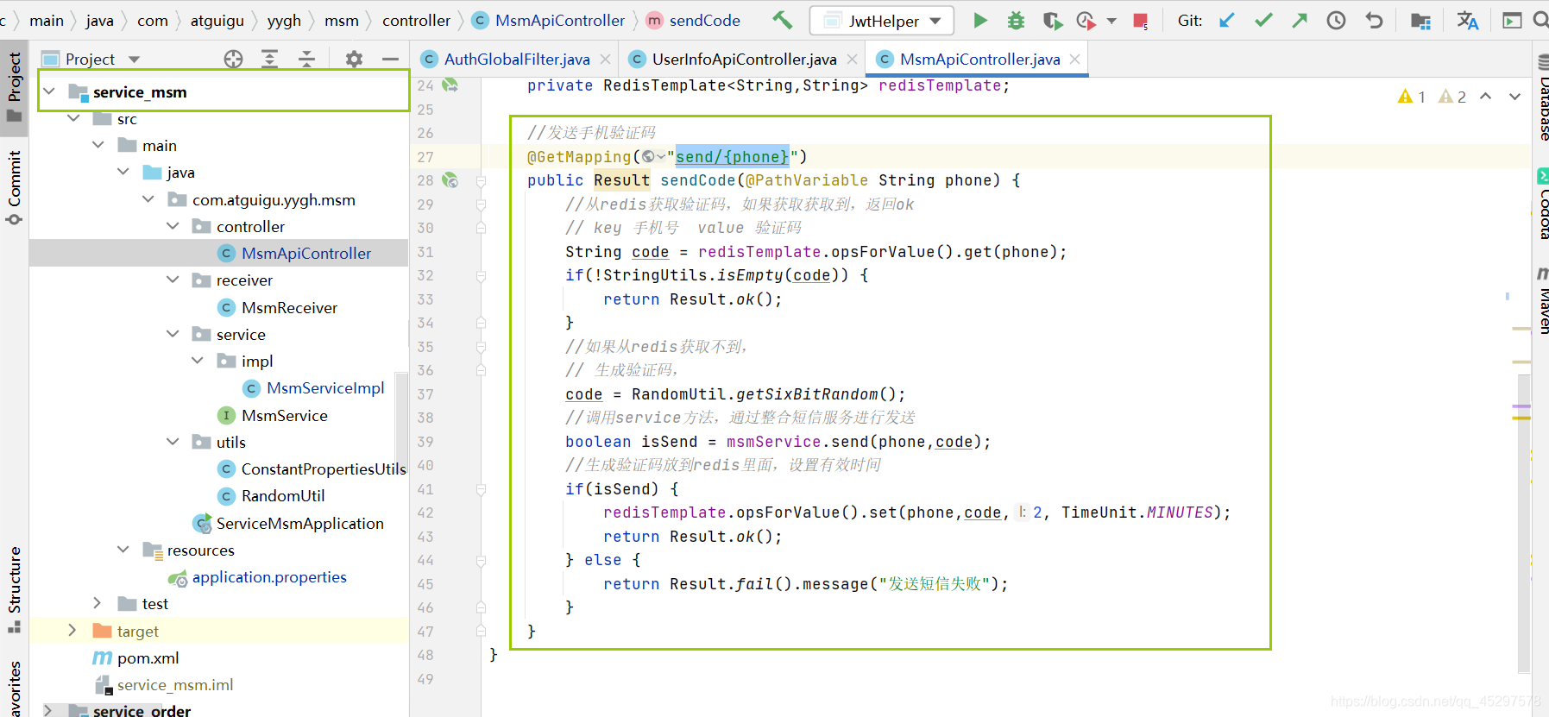Go to next highlighted error arrow
The height and width of the screenshot is (717, 1549).
(1514, 97)
